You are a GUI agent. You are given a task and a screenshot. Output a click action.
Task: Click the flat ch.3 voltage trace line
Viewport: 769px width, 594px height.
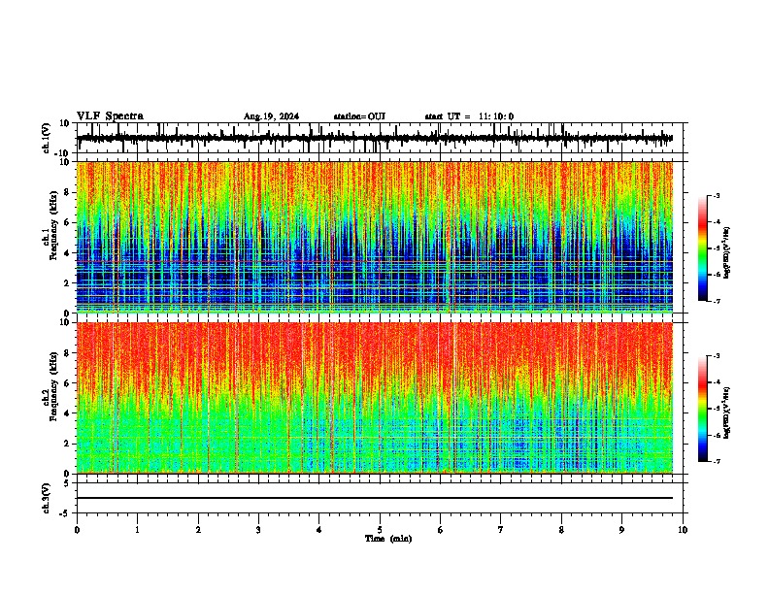pyautogui.click(x=375, y=498)
